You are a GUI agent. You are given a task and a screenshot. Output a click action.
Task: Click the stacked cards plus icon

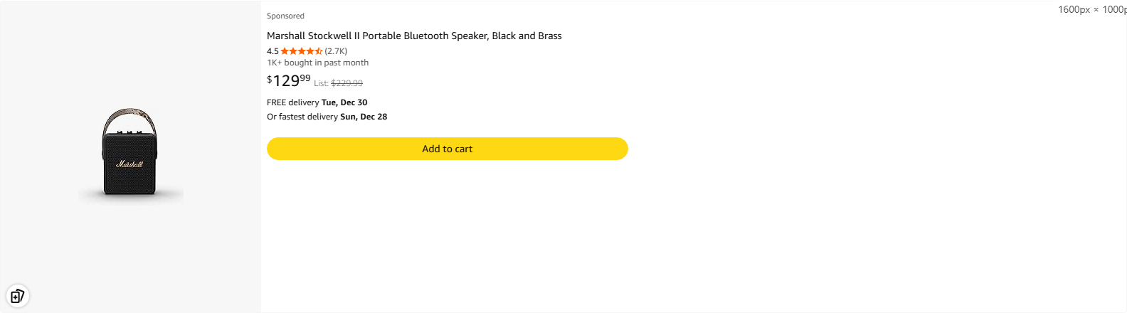(17, 296)
